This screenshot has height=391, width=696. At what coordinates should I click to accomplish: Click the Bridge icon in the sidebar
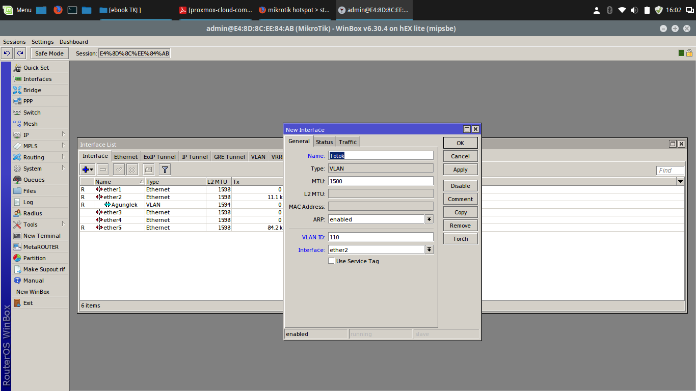(17, 90)
